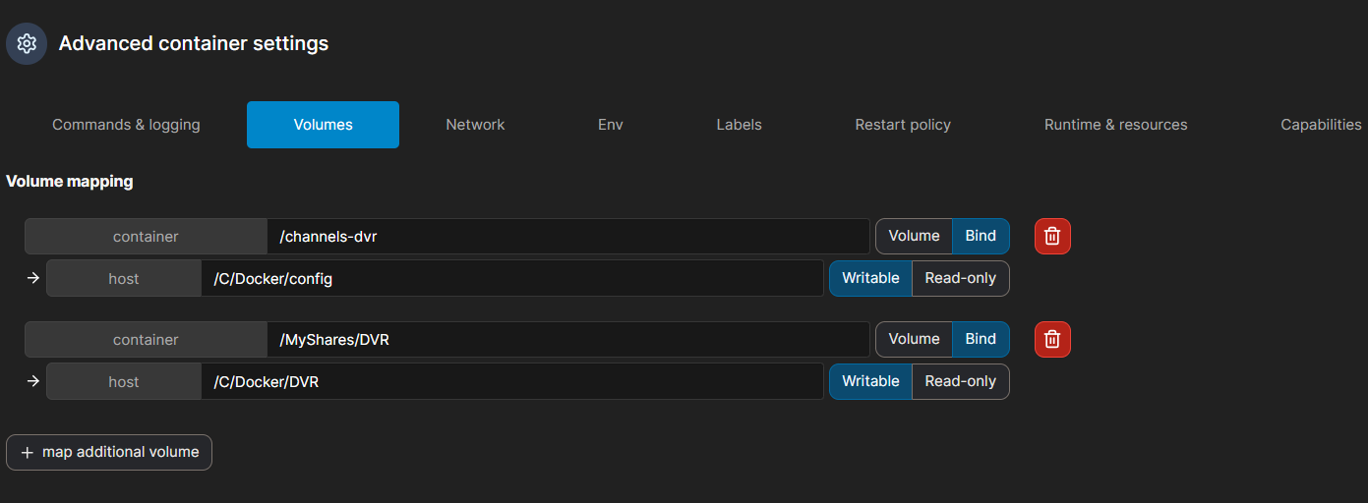The image size is (1368, 503).
Task: Delete the /channels-dvr volume mapping
Action: pos(1051,236)
